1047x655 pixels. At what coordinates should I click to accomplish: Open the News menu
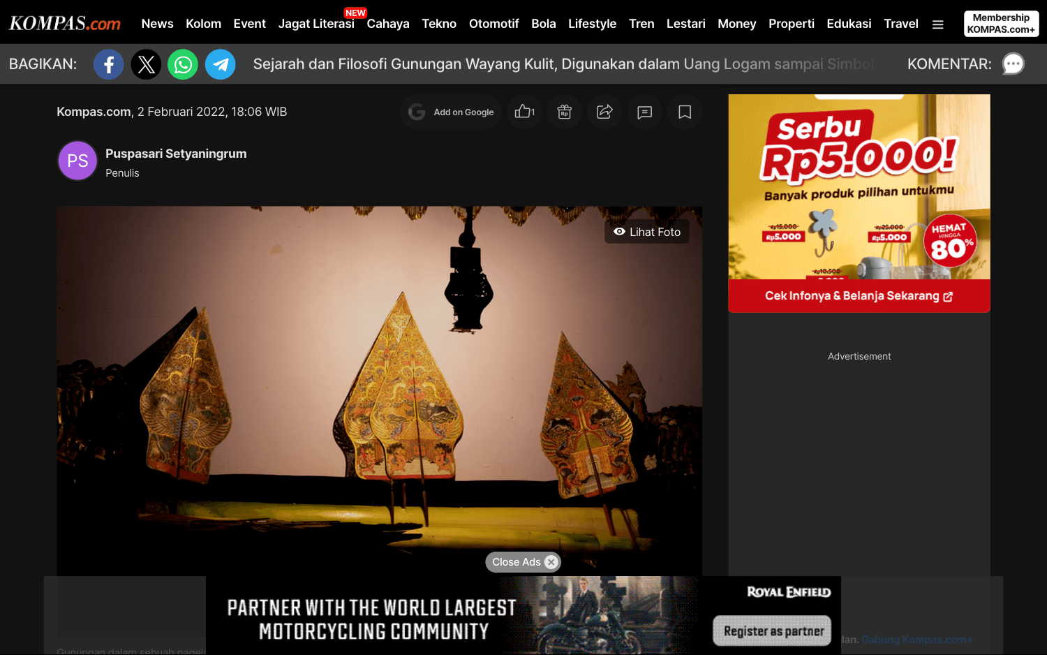(x=157, y=24)
